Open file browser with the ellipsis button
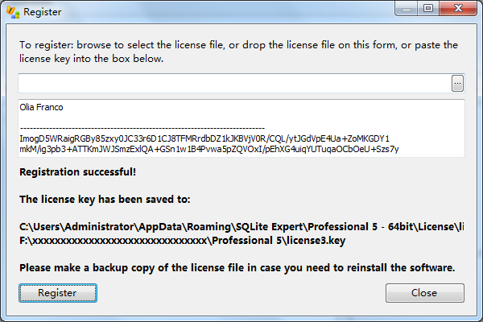Viewport: 483px width, 322px height. tap(457, 83)
